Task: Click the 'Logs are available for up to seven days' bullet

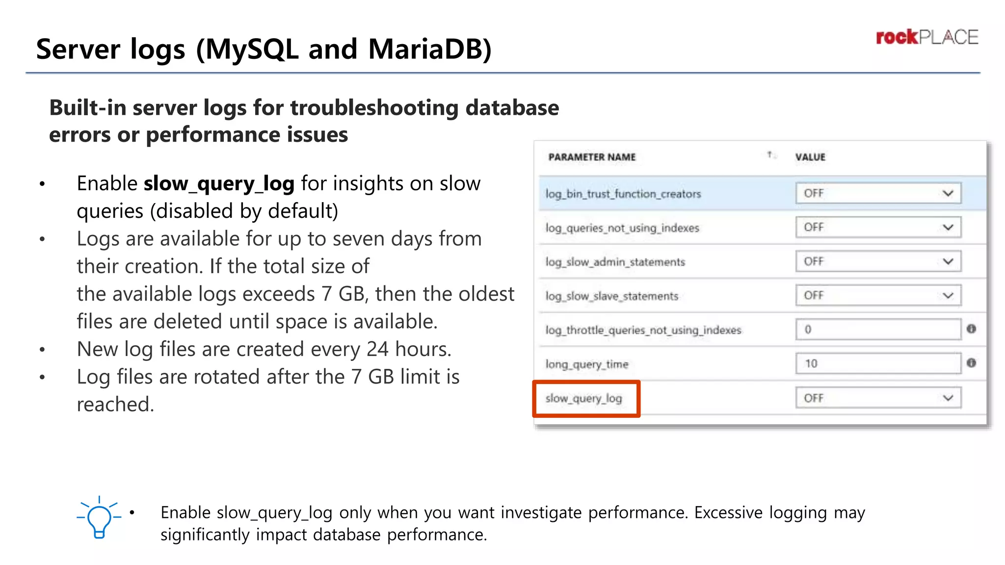Action: tap(295, 280)
